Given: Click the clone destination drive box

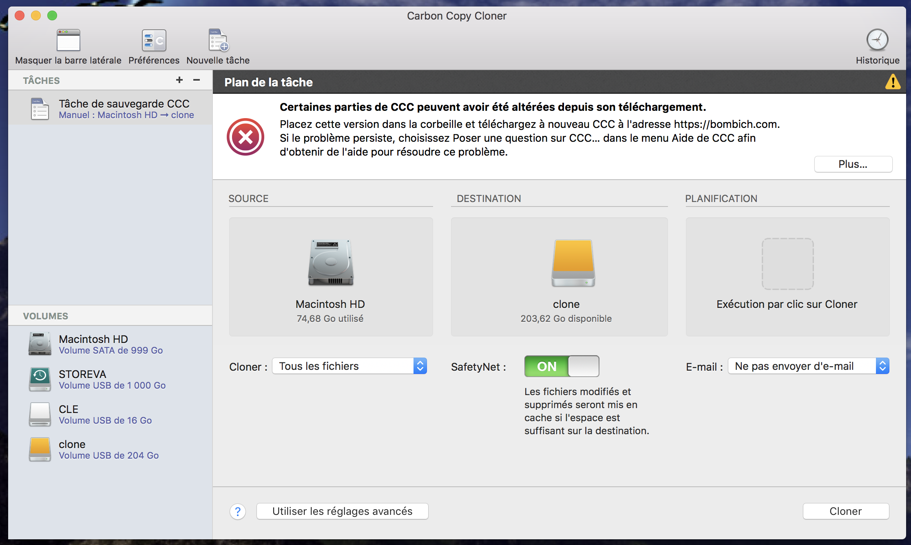Looking at the screenshot, I should click(559, 277).
